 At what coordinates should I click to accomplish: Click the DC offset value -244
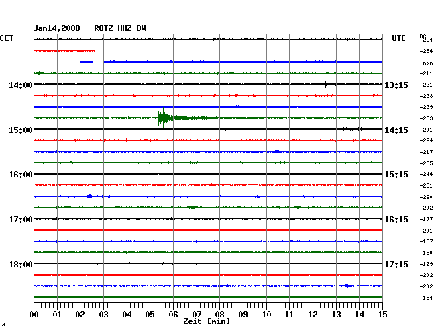pos(426,174)
